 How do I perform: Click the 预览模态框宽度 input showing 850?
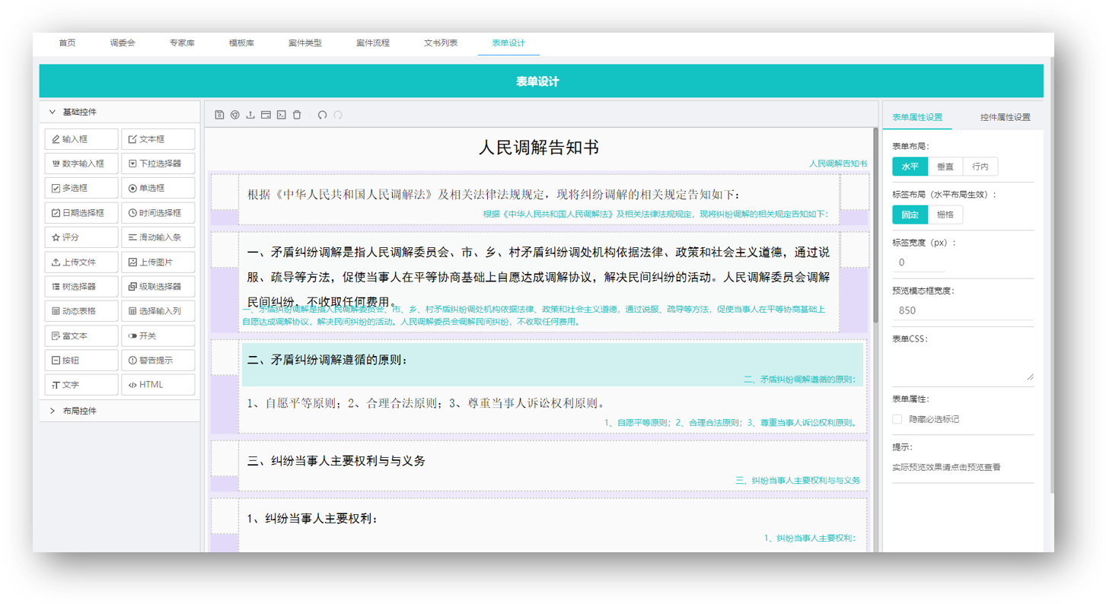[x=963, y=310]
